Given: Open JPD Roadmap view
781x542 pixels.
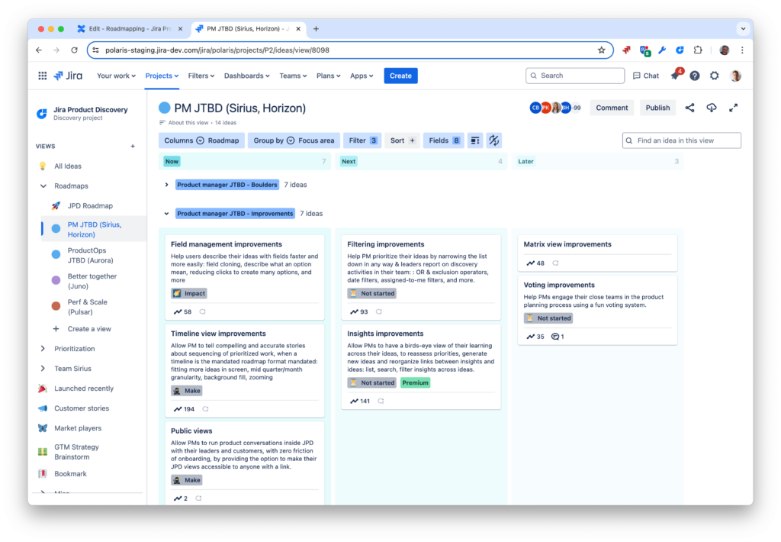Looking at the screenshot, I should [90, 205].
